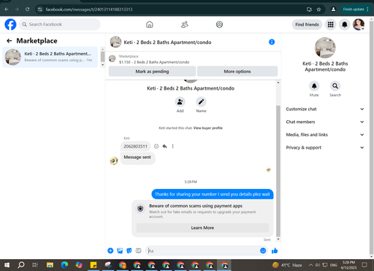Viewport: 374px width, 271px height.
Task: Open more actions plus icon in composer
Action: pyautogui.click(x=111, y=251)
